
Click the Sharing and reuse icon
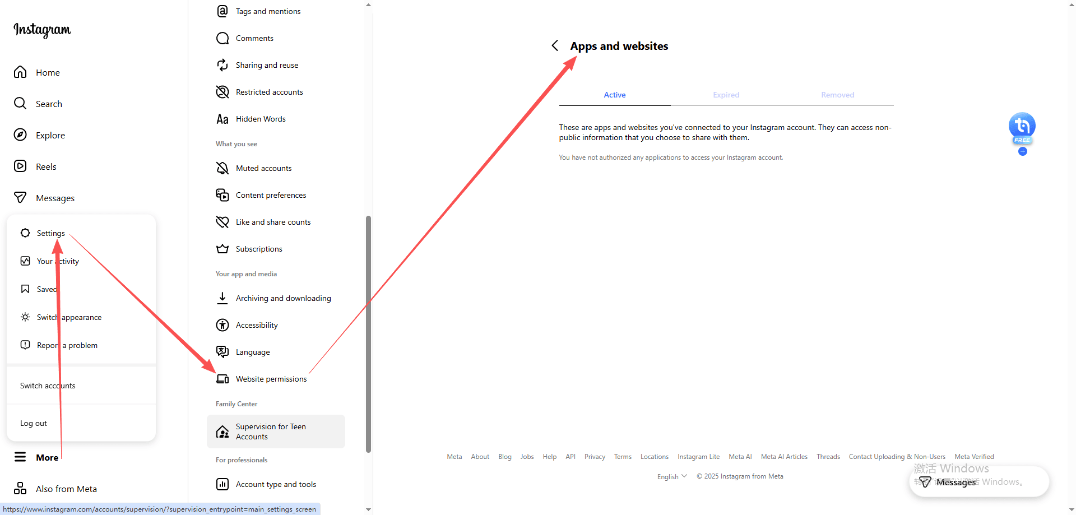click(x=222, y=65)
